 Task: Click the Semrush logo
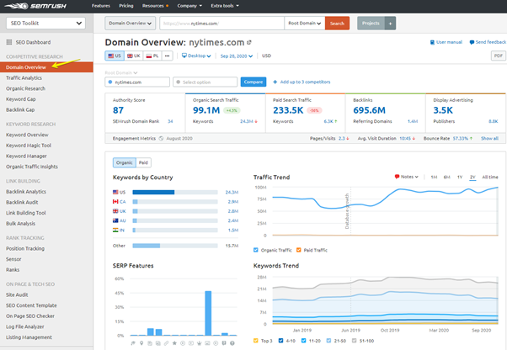[35, 6]
